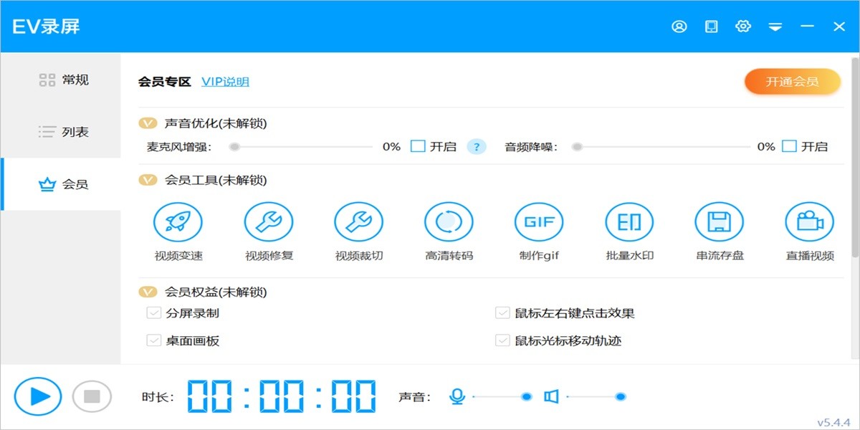Click the 开通会员 button
This screenshot has height=430, width=860.
(793, 81)
